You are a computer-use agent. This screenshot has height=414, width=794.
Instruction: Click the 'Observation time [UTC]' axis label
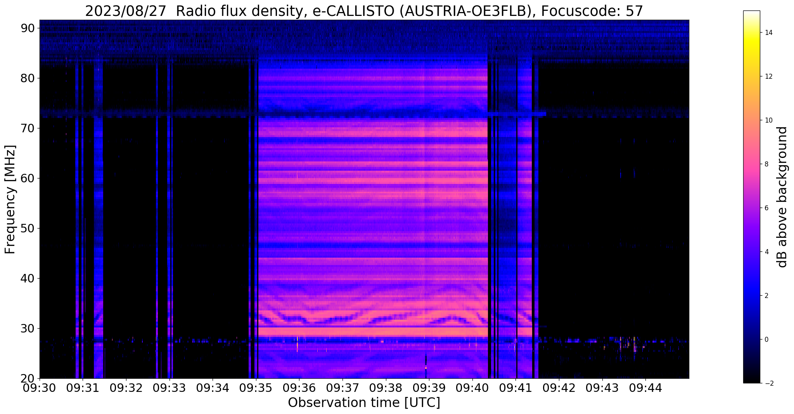(x=364, y=403)
